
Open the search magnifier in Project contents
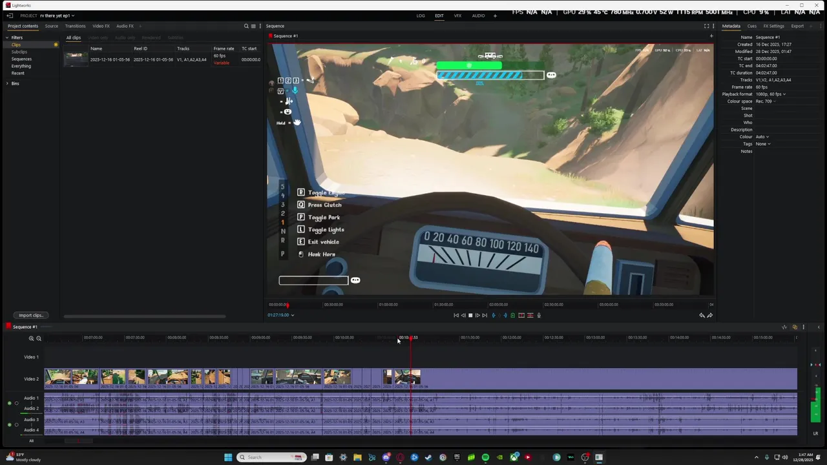coord(246,26)
